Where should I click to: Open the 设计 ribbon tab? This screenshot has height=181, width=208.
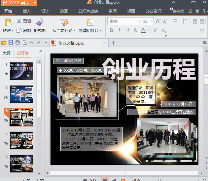point(45,11)
